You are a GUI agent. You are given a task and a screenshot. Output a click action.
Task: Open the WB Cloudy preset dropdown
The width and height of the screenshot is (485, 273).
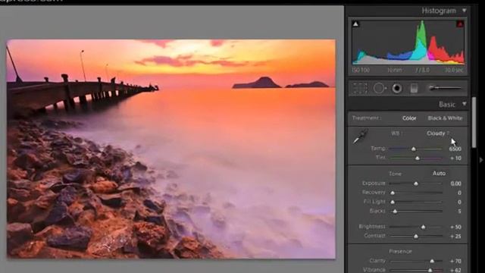click(438, 133)
